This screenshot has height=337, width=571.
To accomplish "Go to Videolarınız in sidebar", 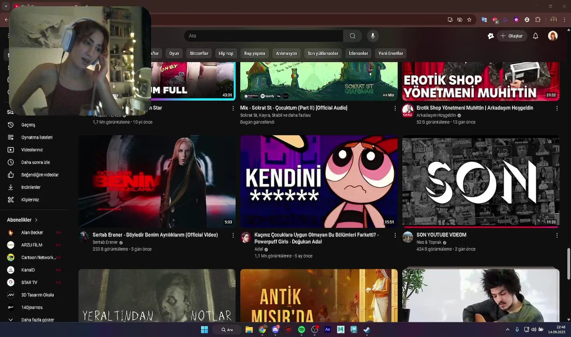I will tap(32, 150).
